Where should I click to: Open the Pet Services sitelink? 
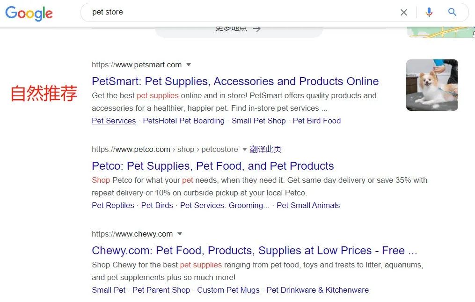click(114, 121)
